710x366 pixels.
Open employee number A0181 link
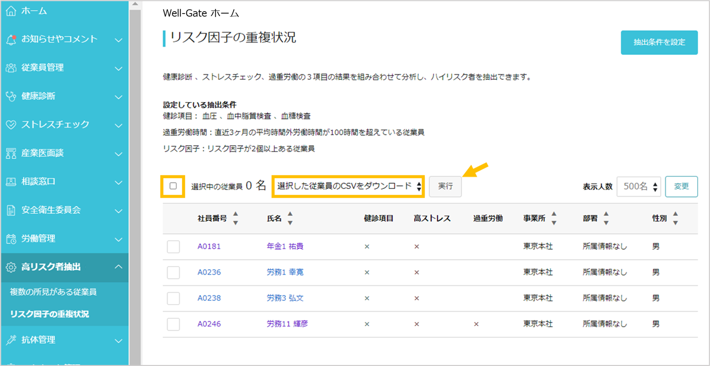tap(209, 246)
